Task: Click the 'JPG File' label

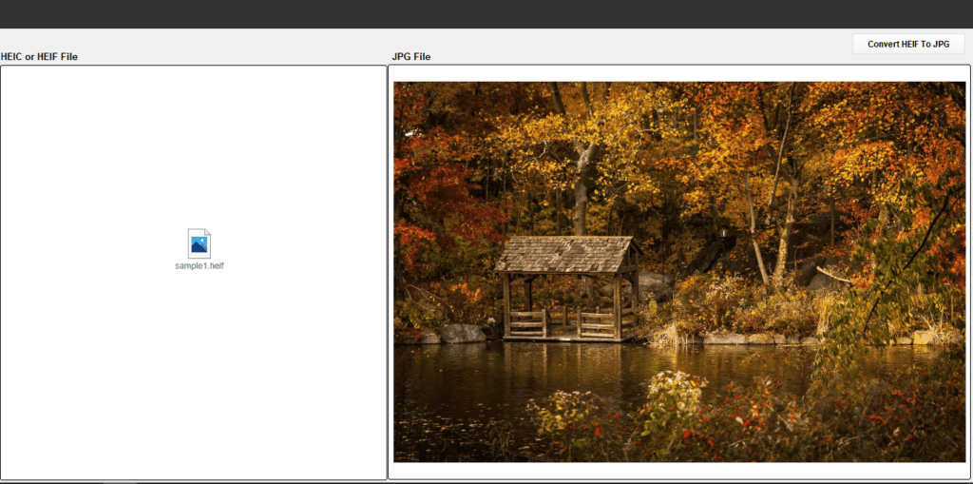Action: [x=410, y=56]
